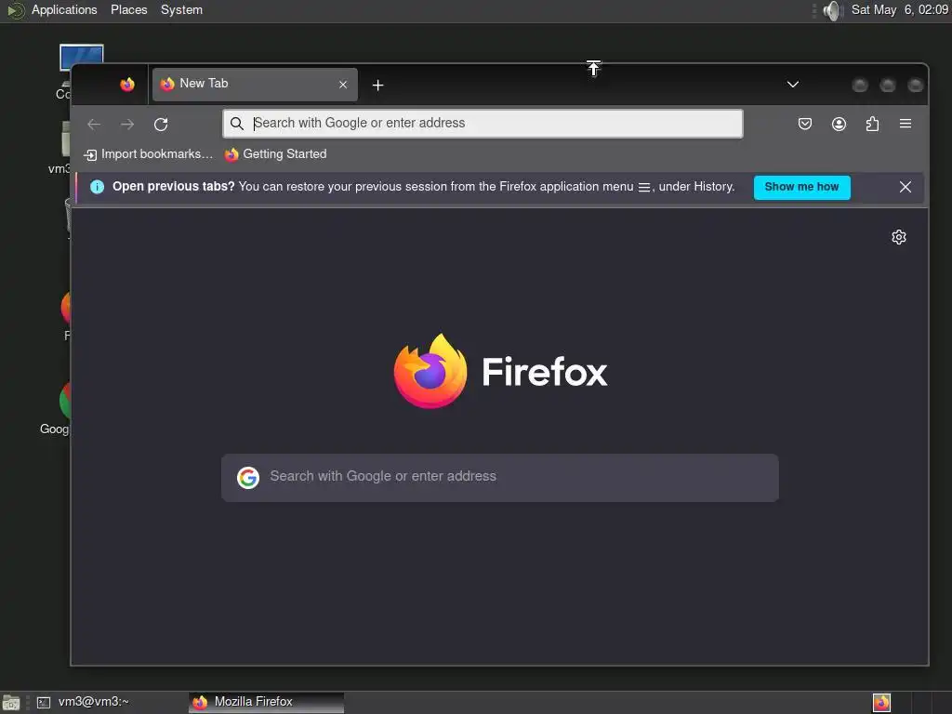
Task: Expand the list all tabs chevron
Action: (792, 84)
